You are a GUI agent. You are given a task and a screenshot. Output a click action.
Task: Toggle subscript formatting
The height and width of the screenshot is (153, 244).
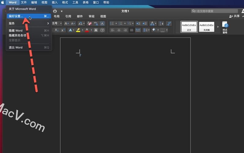(56, 30)
